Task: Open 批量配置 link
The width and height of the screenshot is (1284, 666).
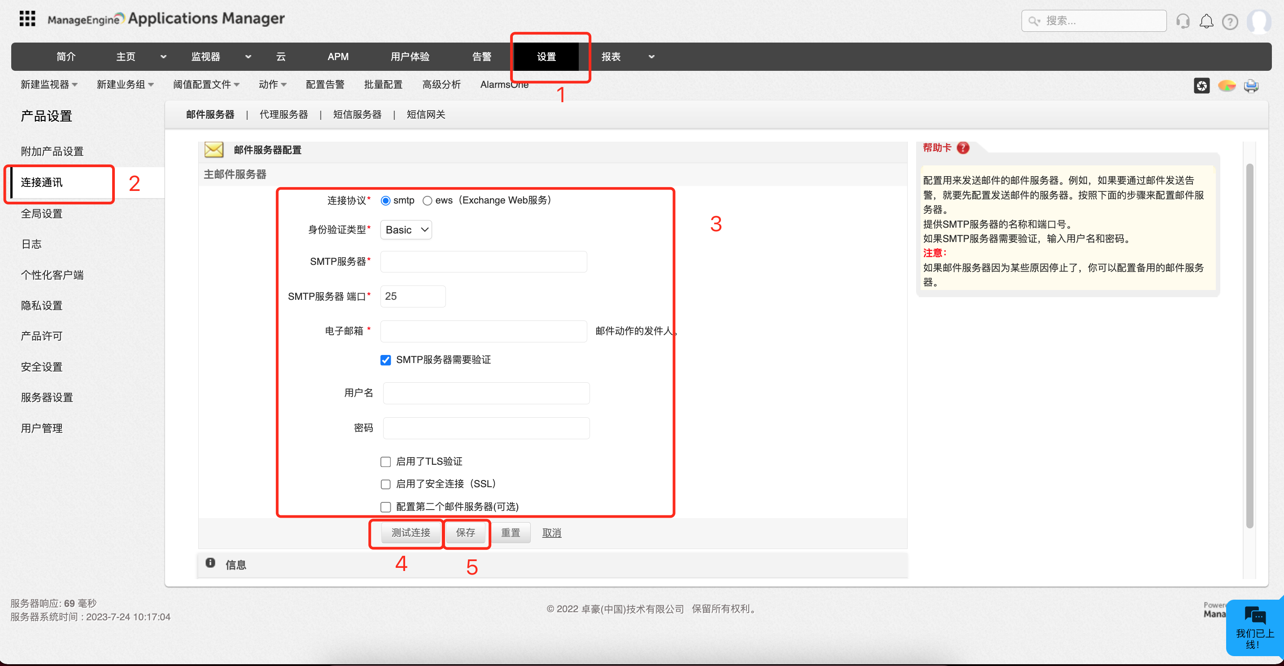Action: pyautogui.click(x=383, y=85)
